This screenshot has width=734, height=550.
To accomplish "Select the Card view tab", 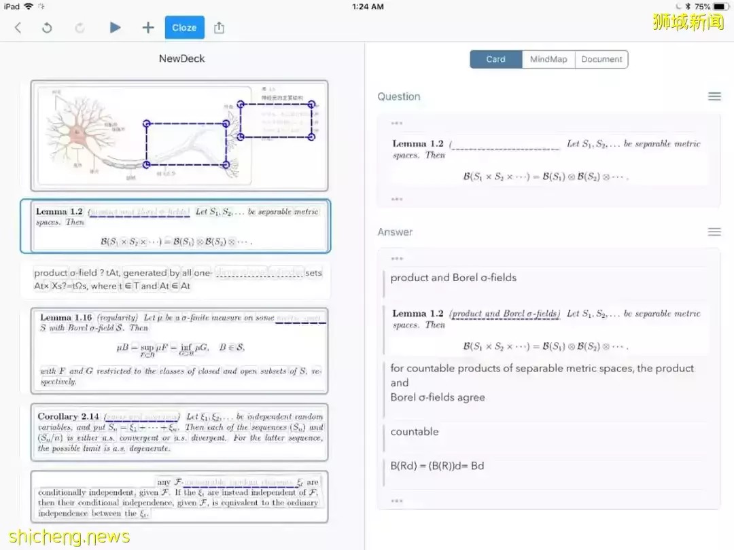I will [496, 59].
